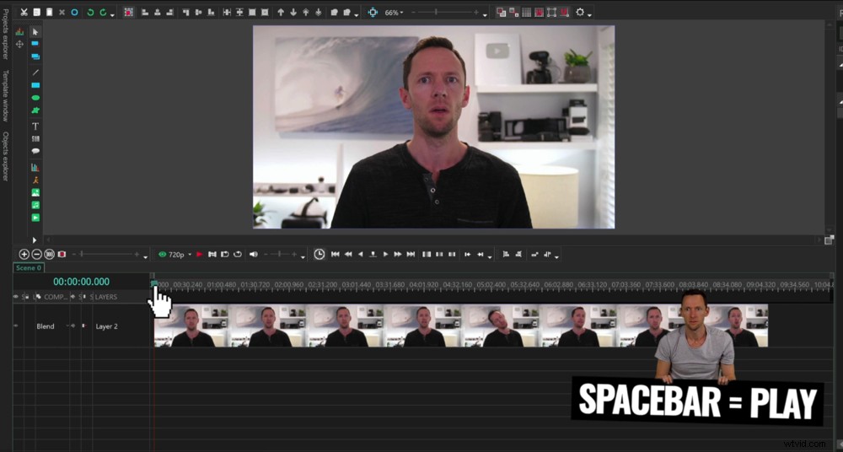Click the timeline zoom-out minus button
The width and height of the screenshot is (843, 452).
36,254
